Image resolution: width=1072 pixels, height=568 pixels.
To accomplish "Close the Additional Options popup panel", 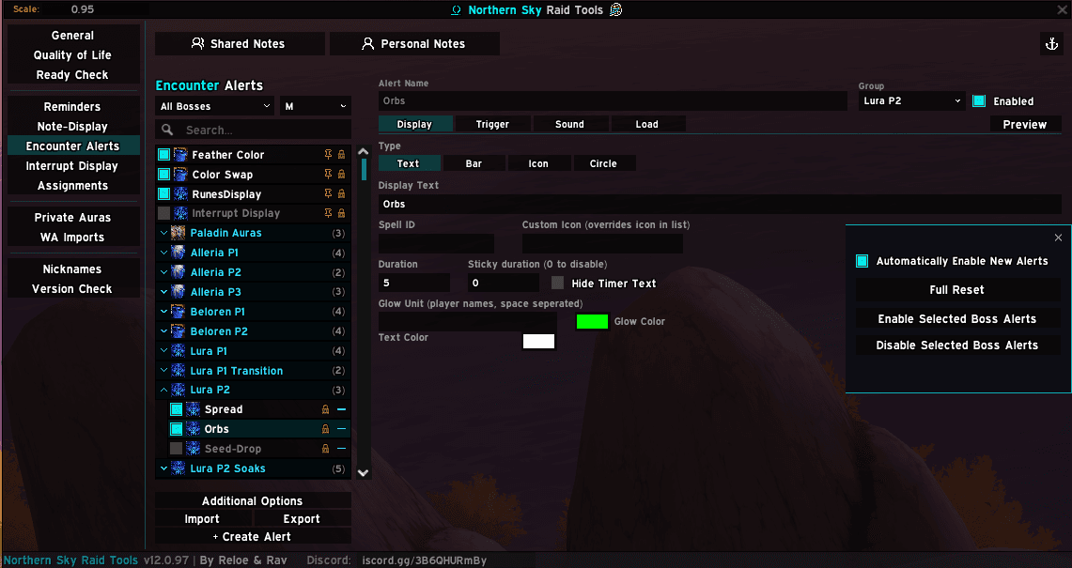I will (1058, 238).
